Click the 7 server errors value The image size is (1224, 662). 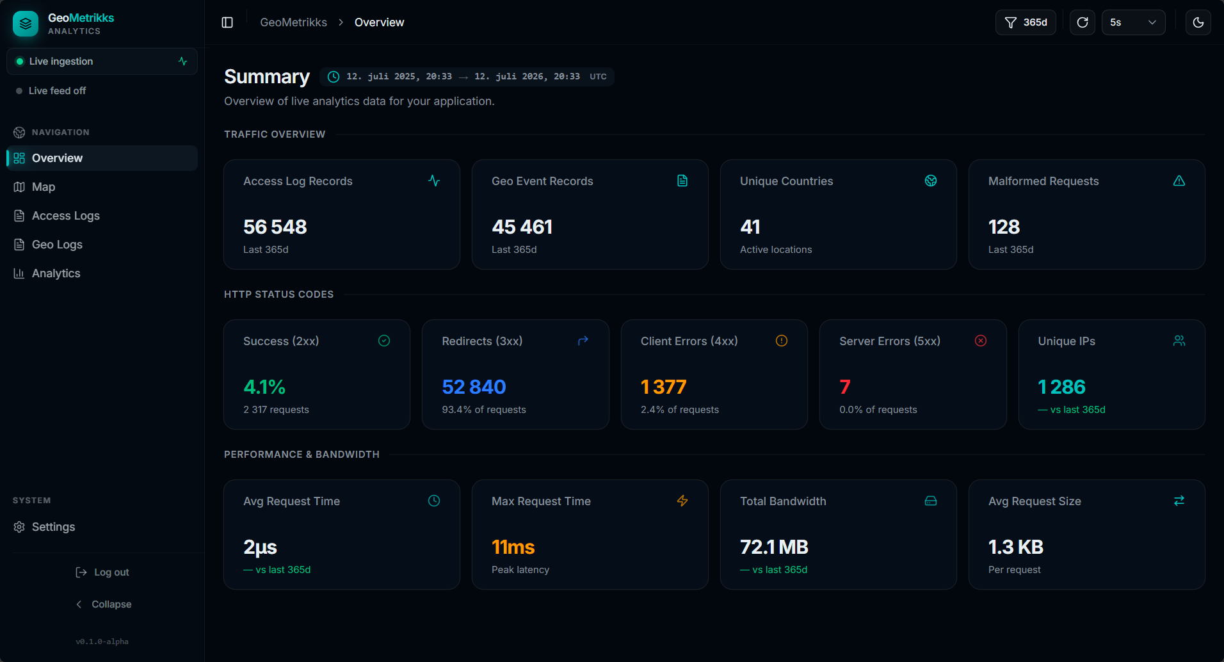(x=845, y=387)
